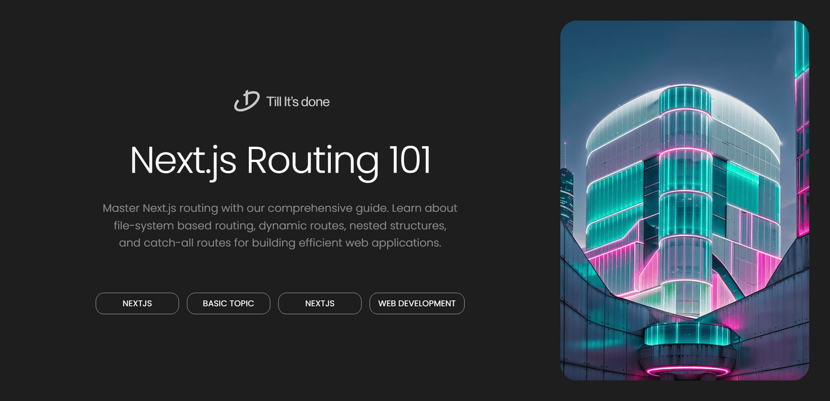Open the BASIC TOPIC tag
The height and width of the screenshot is (401, 830).
[228, 303]
